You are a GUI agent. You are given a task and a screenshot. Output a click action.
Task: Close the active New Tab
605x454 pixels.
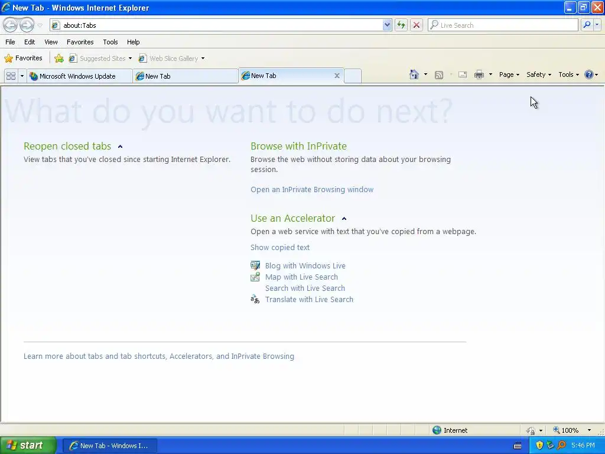click(x=337, y=76)
